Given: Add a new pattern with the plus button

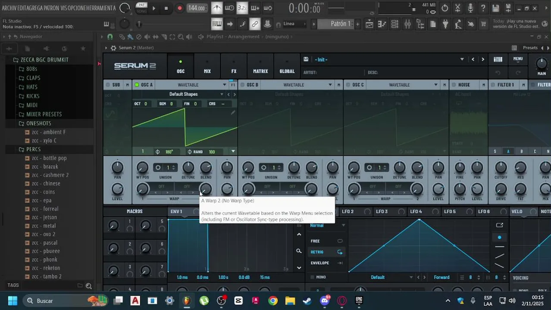Looking at the screenshot, I should point(357,24).
